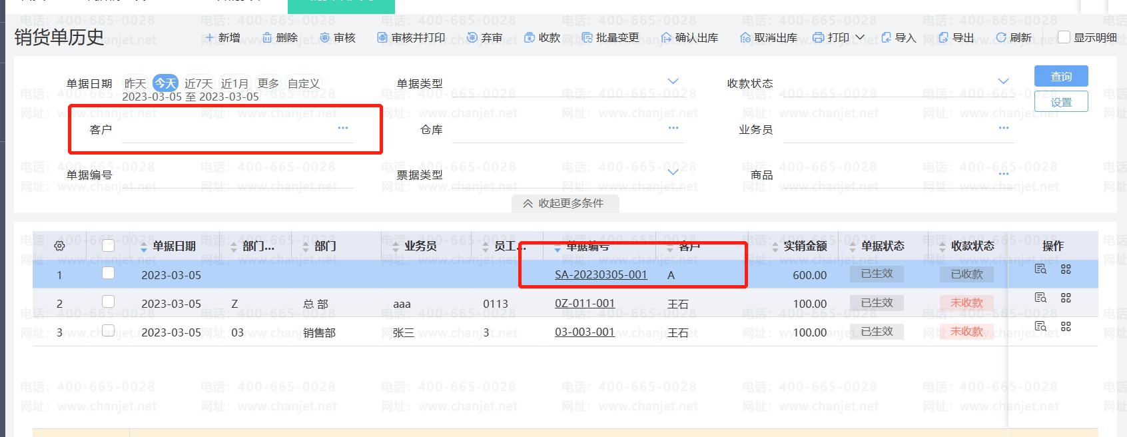This screenshot has width=1127, height=437.
Task: Click the 查询 query button
Action: tap(1061, 77)
